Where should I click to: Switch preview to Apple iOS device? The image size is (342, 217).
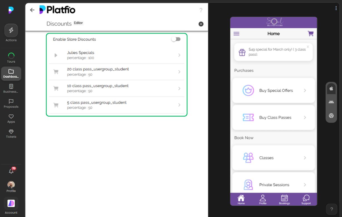(x=331, y=88)
